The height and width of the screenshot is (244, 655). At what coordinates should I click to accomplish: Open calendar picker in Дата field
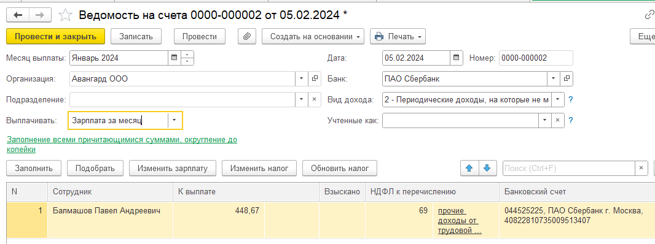[456, 58]
